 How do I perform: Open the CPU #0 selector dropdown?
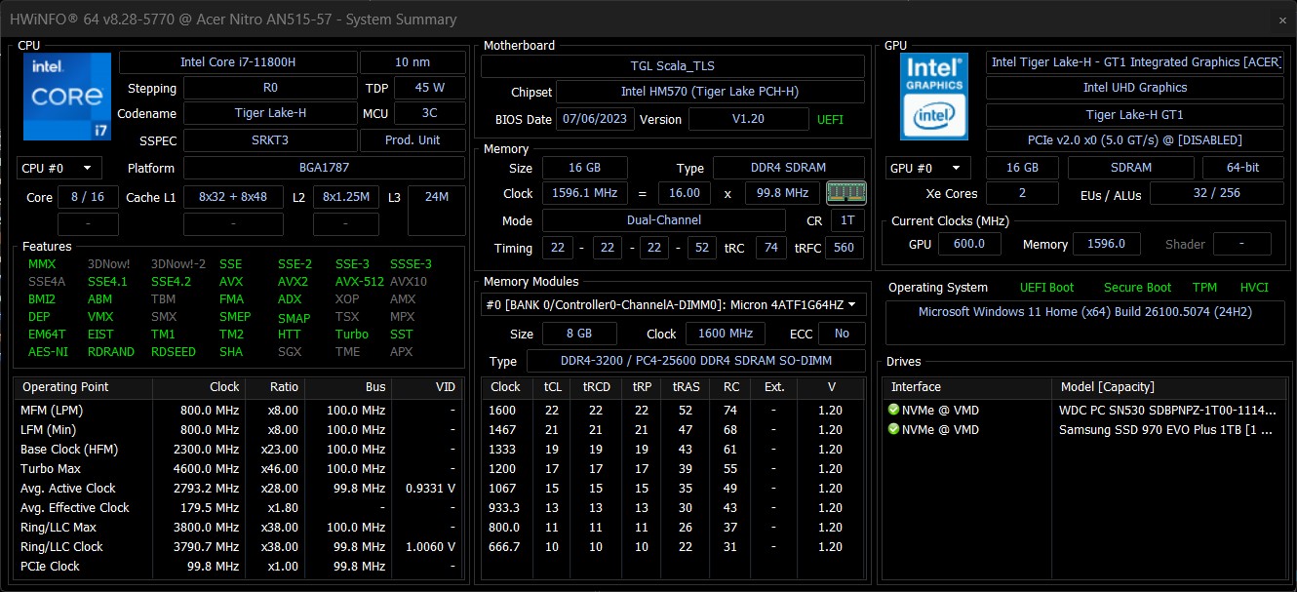point(59,168)
